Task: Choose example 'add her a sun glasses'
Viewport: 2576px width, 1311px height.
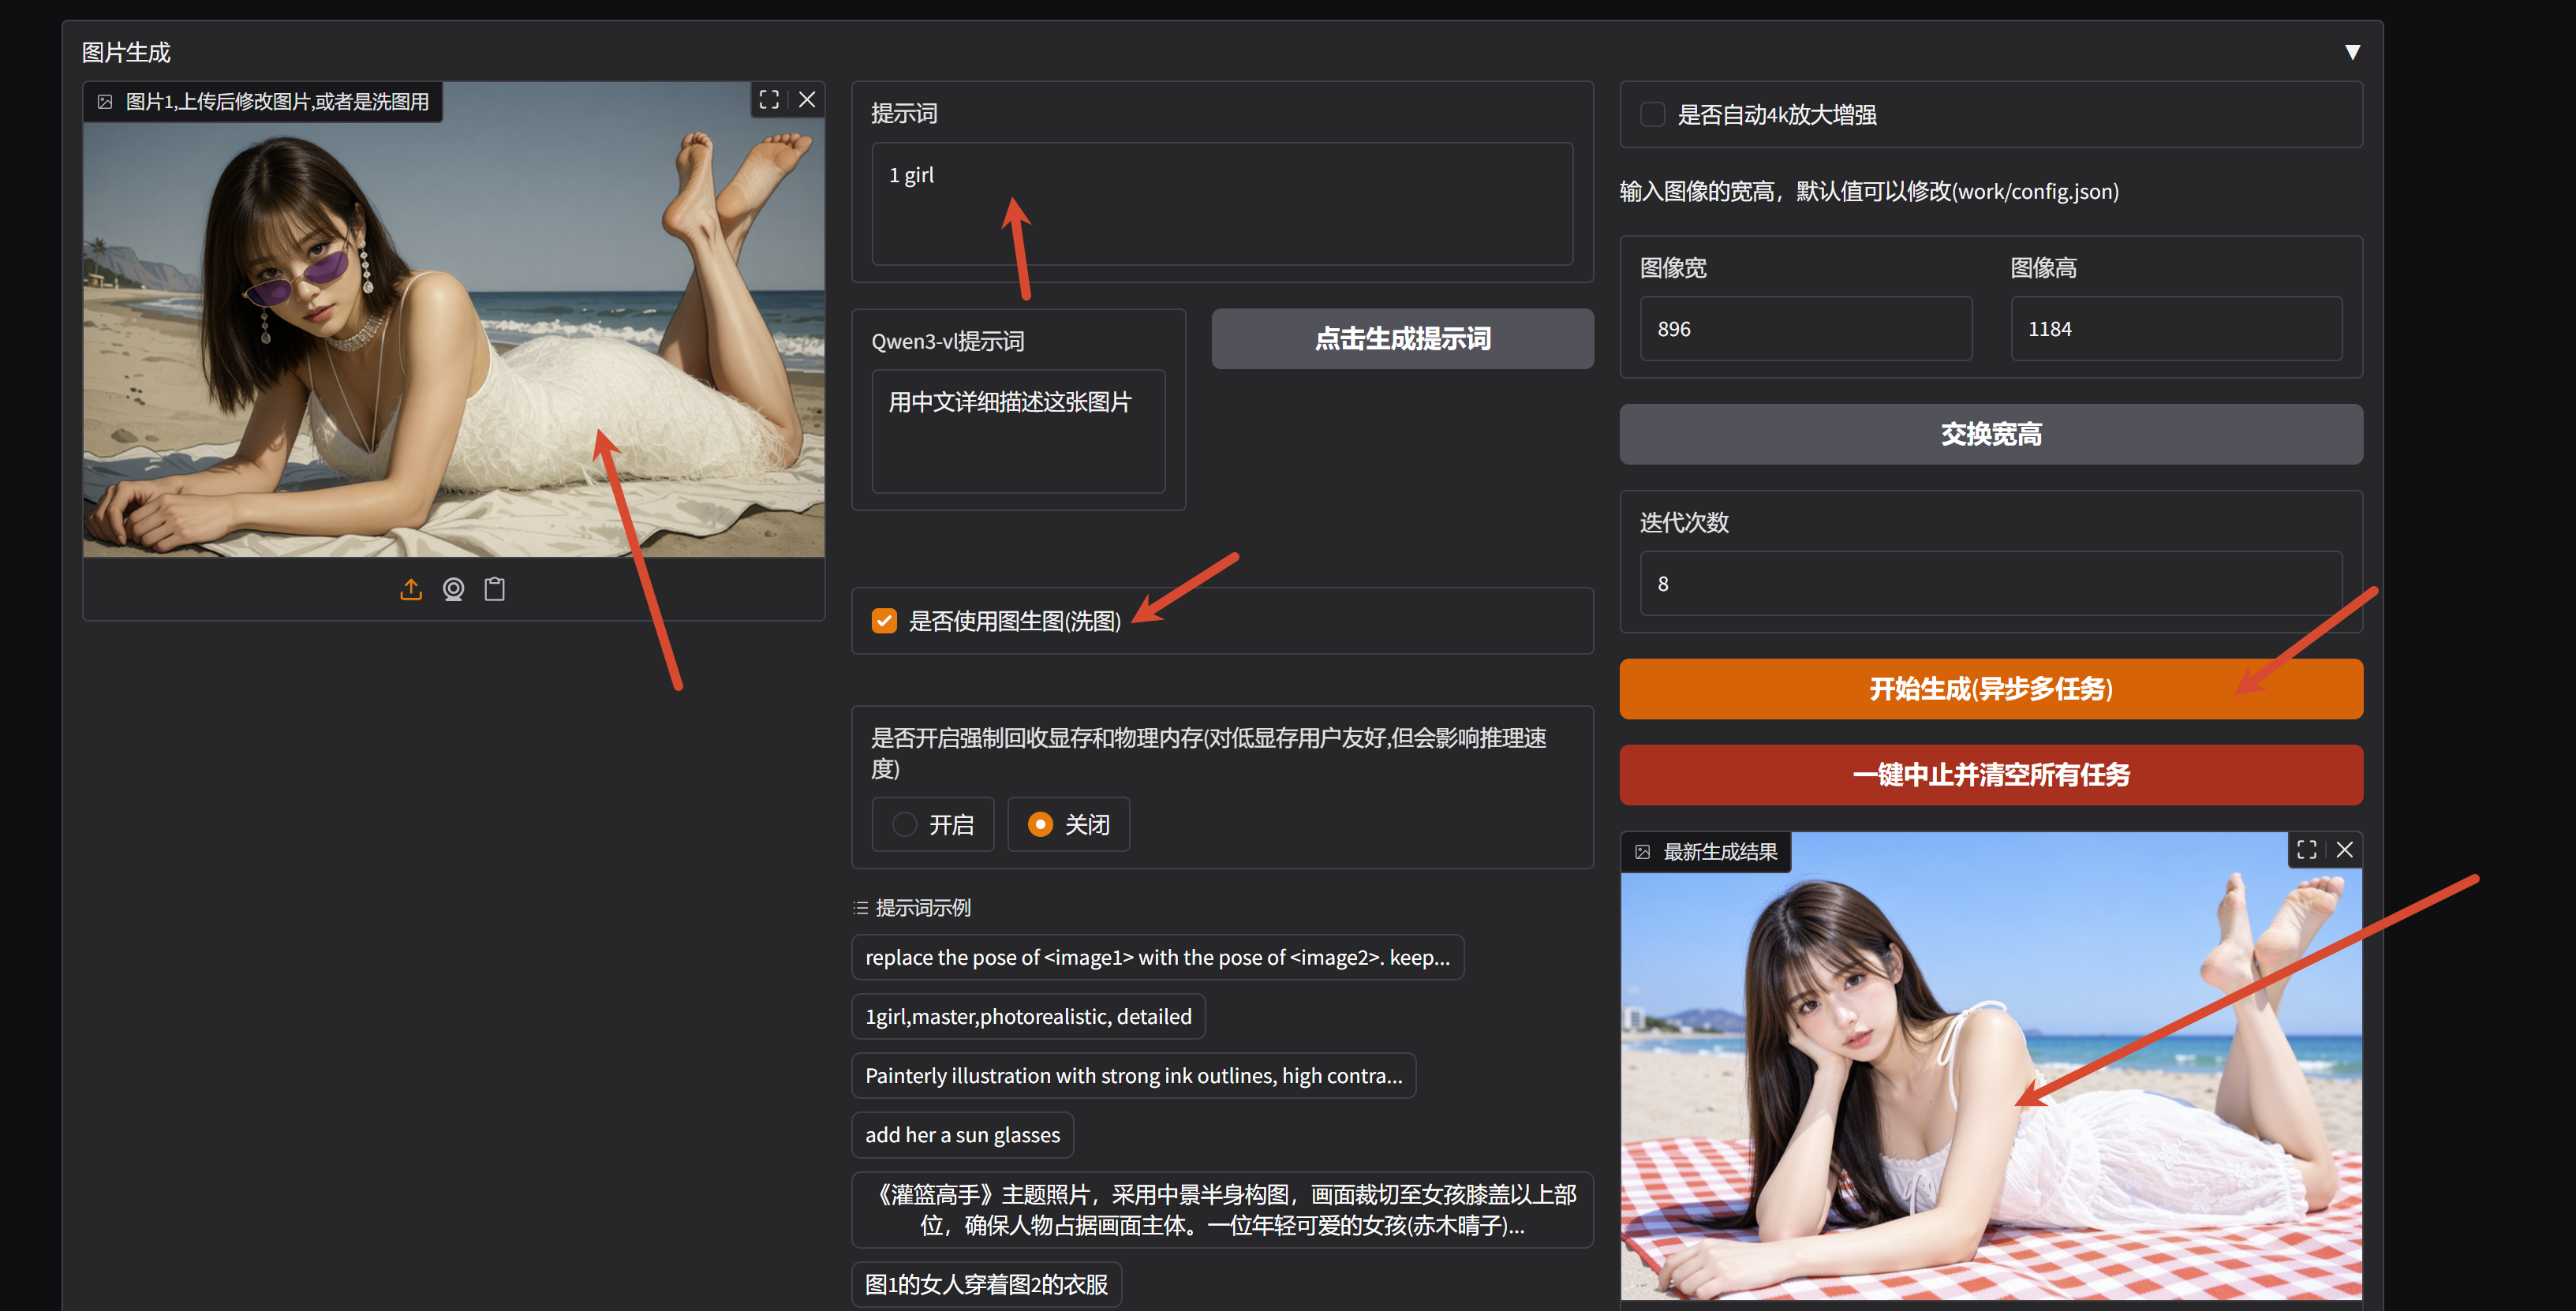Action: pos(962,1135)
